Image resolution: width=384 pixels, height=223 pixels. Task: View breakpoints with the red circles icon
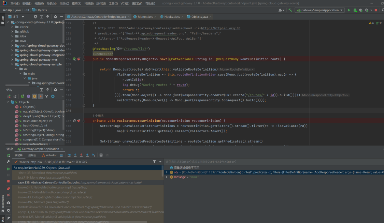pos(9,189)
